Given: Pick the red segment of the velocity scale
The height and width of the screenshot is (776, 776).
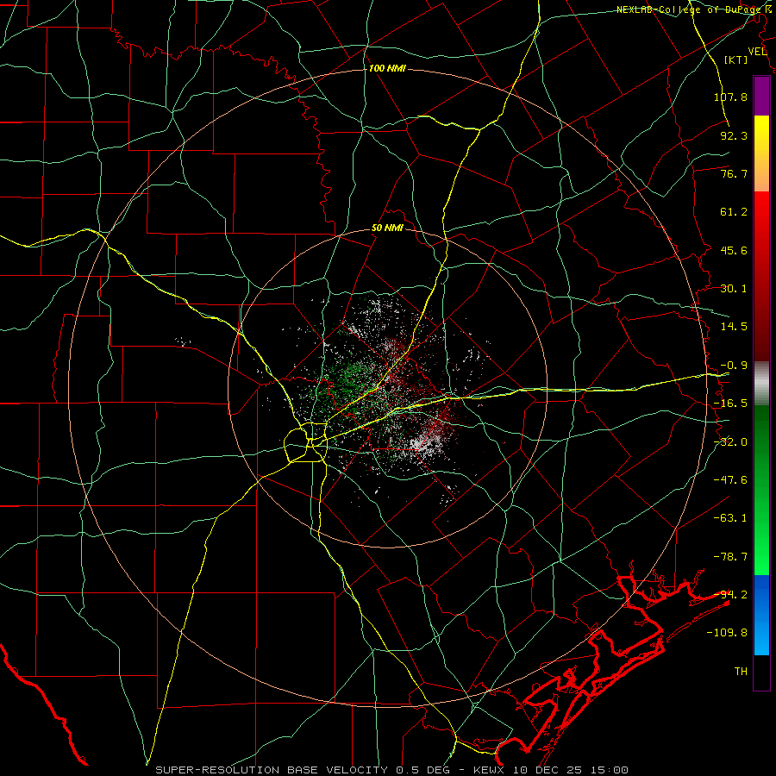Looking at the screenshot, I should [x=761, y=277].
